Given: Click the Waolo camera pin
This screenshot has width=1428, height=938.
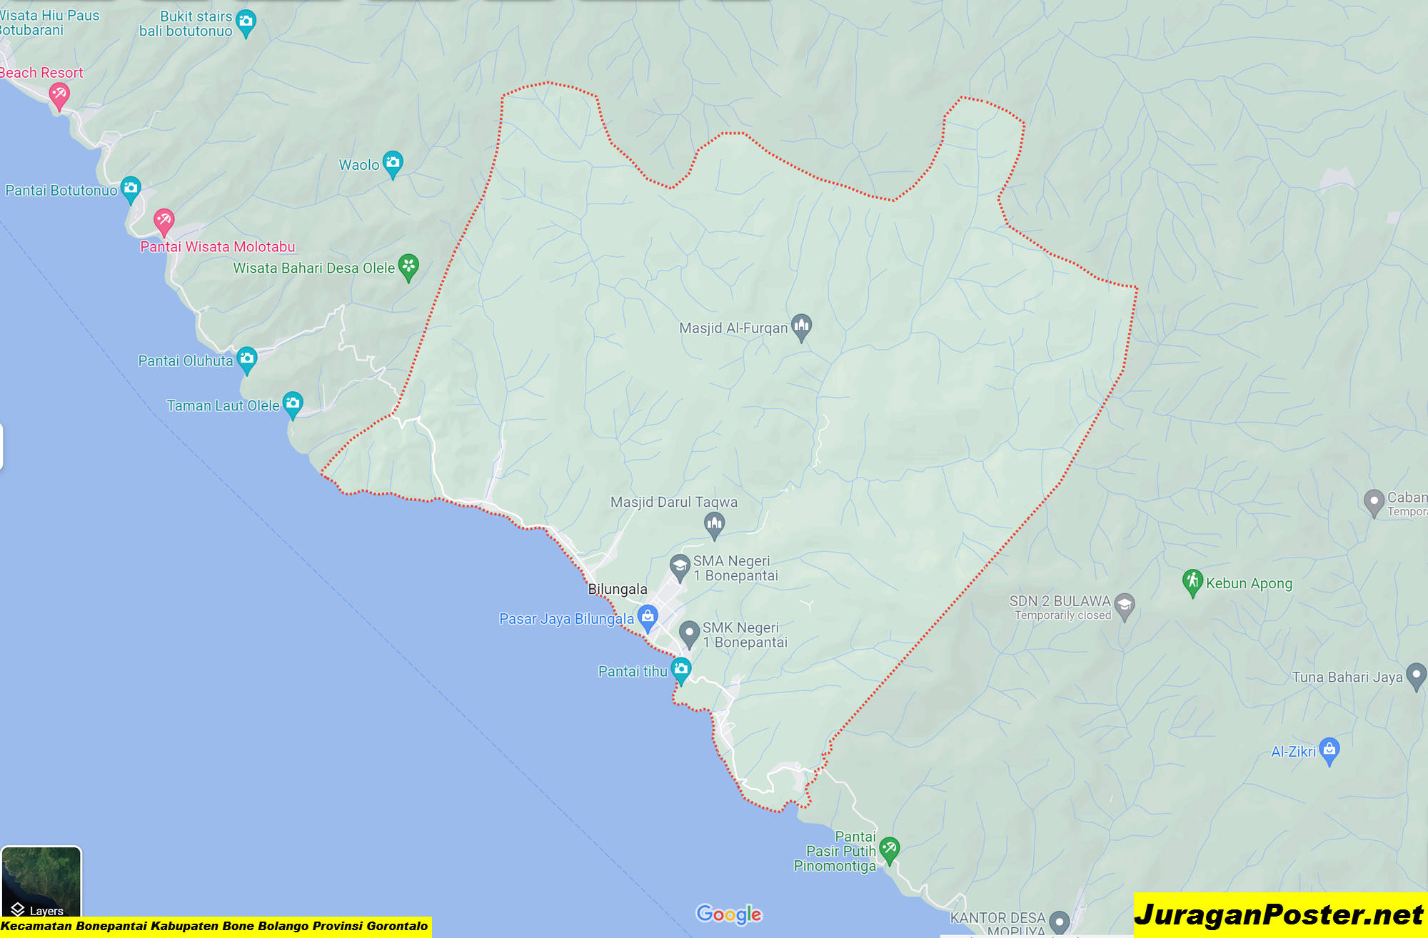Looking at the screenshot, I should tap(393, 164).
